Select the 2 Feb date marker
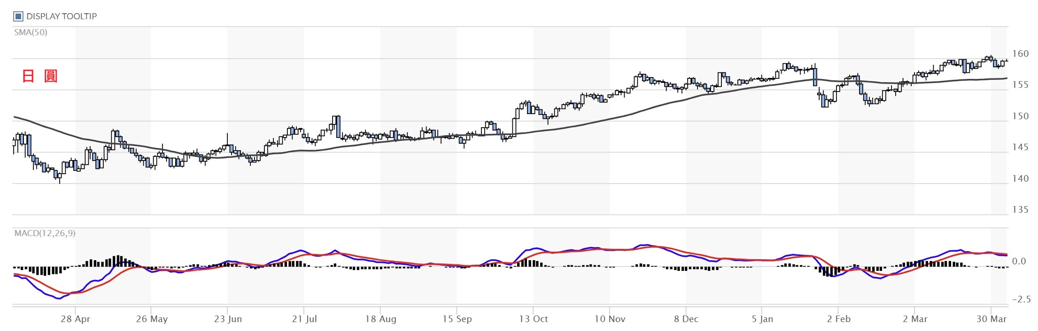The width and height of the screenshot is (1038, 331). (838, 319)
